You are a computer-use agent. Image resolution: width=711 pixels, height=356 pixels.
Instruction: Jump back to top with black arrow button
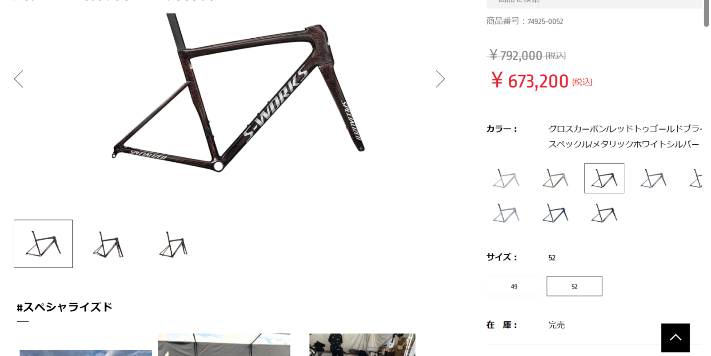(x=675, y=338)
